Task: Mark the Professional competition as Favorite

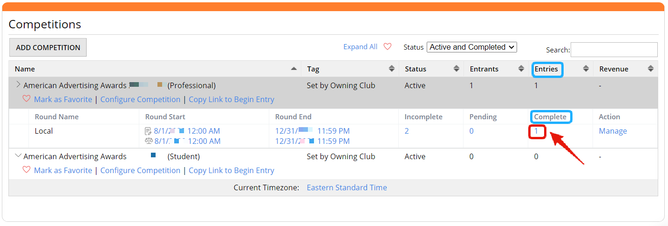Action: (x=63, y=99)
